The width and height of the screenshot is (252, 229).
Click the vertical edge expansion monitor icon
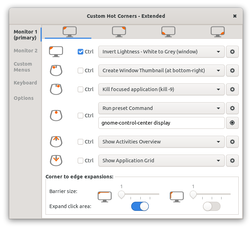[177, 197]
